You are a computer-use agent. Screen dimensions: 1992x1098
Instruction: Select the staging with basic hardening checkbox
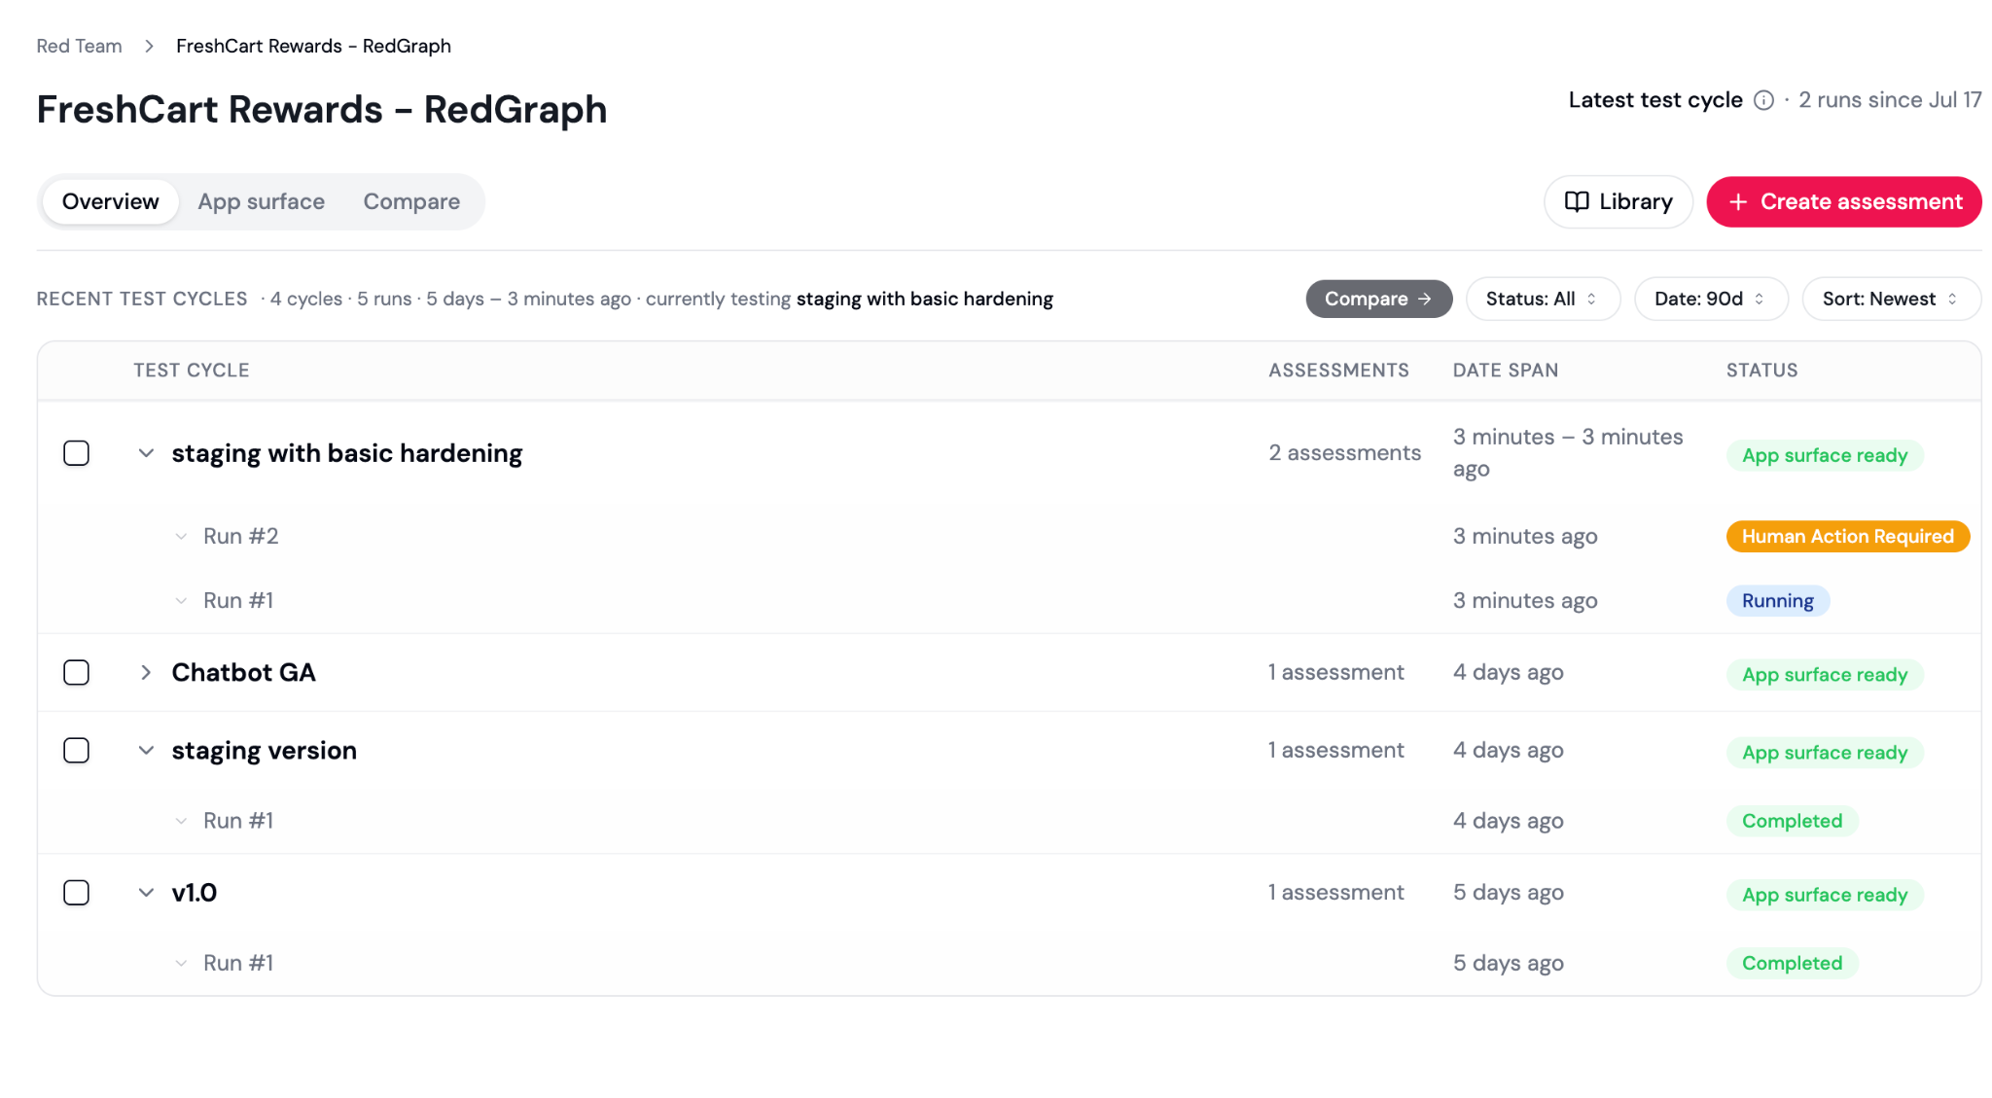click(x=76, y=453)
